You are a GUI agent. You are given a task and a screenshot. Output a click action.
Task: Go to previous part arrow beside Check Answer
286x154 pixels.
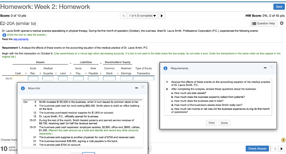pos(275,148)
